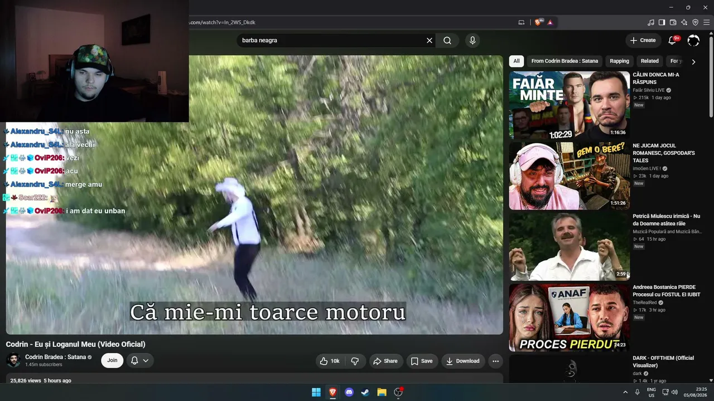Click the microphone icon in the system tray
Image resolution: width=714 pixels, height=401 pixels.
point(638,392)
